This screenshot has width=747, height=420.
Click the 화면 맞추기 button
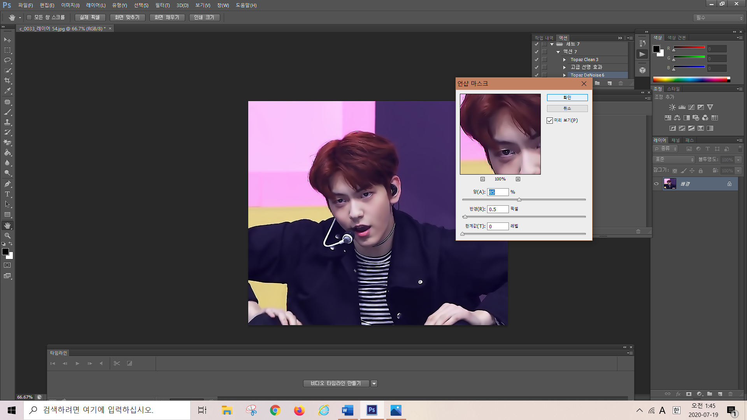tap(127, 17)
